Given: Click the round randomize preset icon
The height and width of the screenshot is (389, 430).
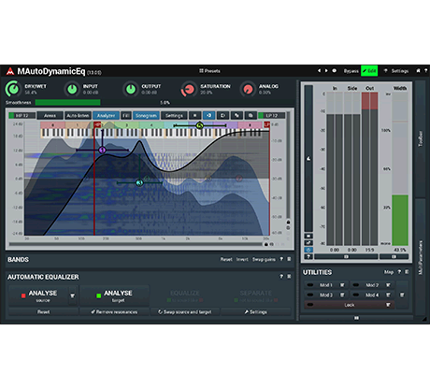Looking at the screenshot, I should click(334, 71).
